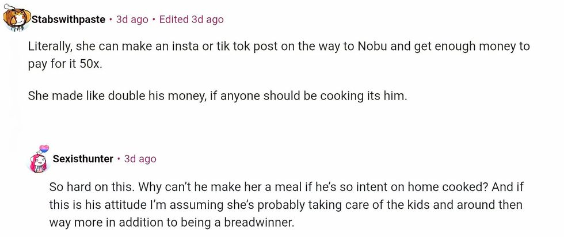Click Stabswithpaste's orange avatar icon
Image resolution: width=564 pixels, height=237 pixels.
(x=16, y=18)
